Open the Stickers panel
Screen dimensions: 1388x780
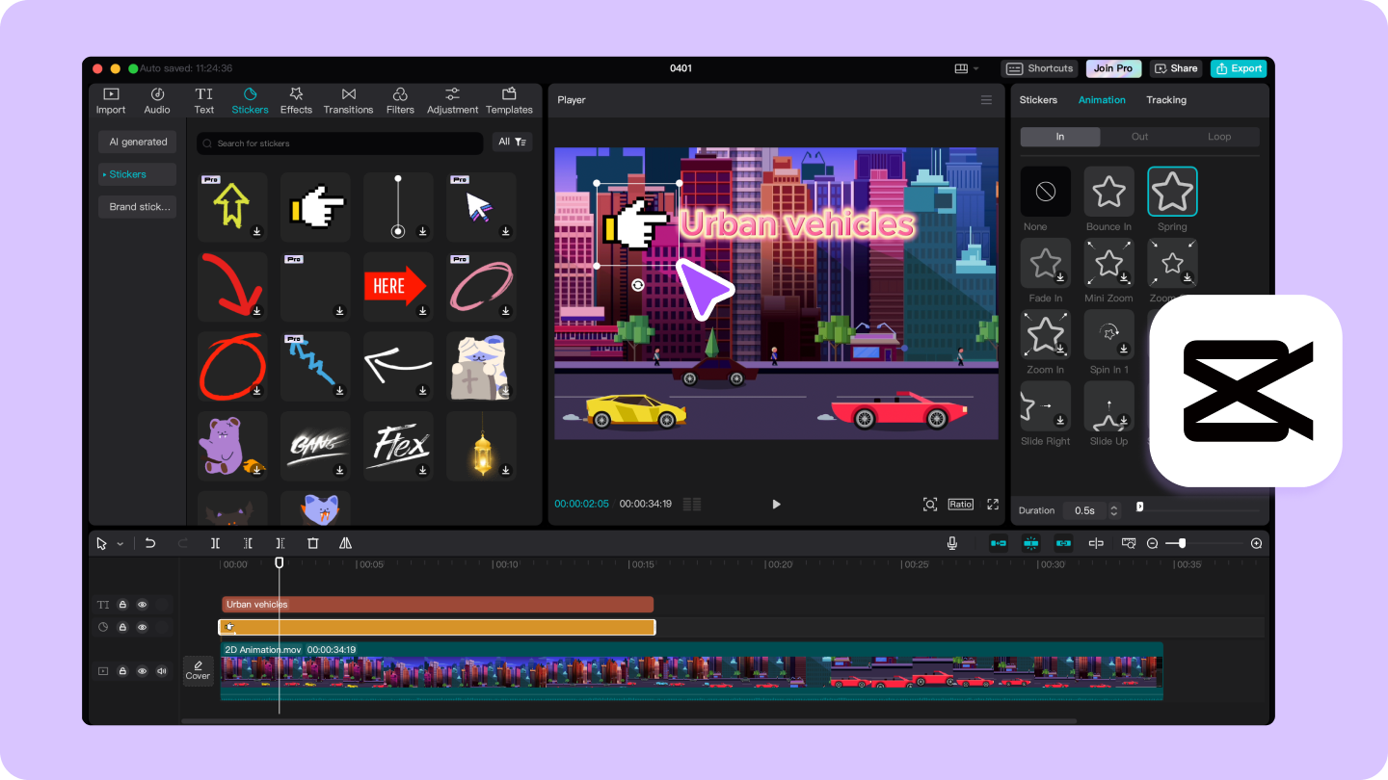click(x=250, y=100)
